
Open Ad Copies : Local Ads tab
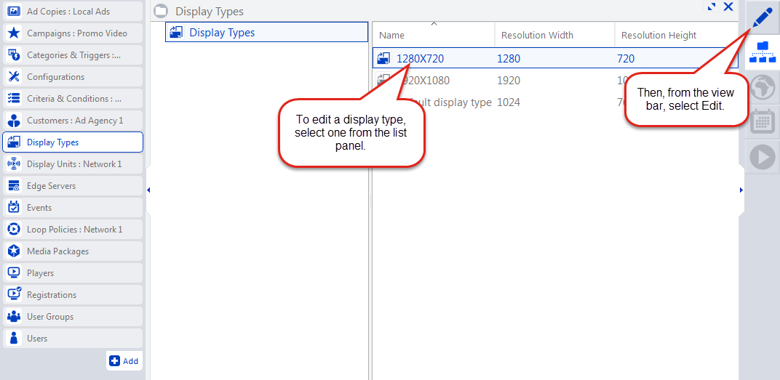pyautogui.click(x=72, y=12)
